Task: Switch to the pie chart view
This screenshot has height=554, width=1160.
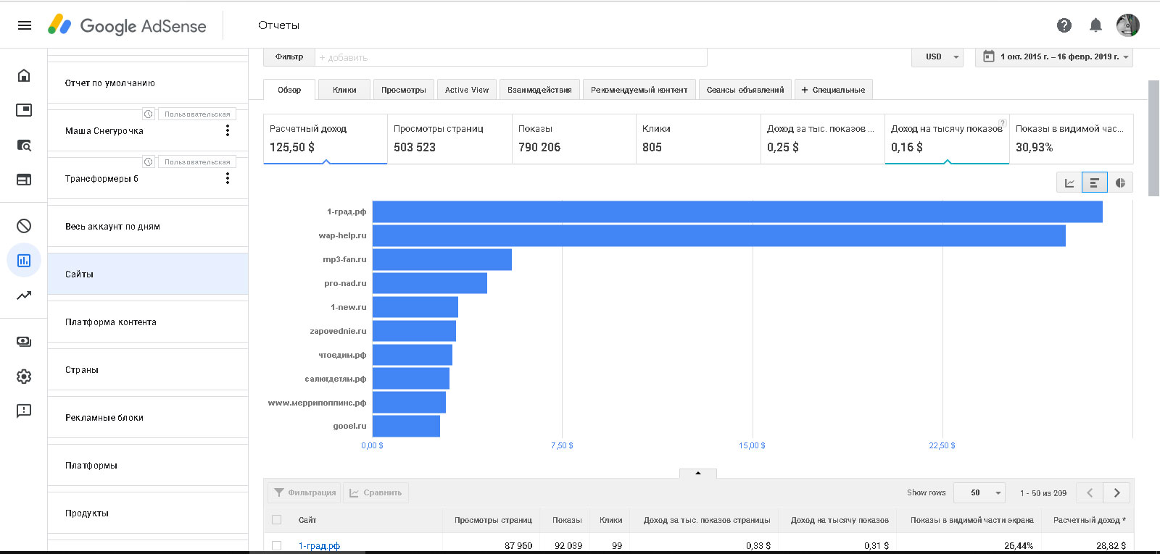Action: [1120, 182]
